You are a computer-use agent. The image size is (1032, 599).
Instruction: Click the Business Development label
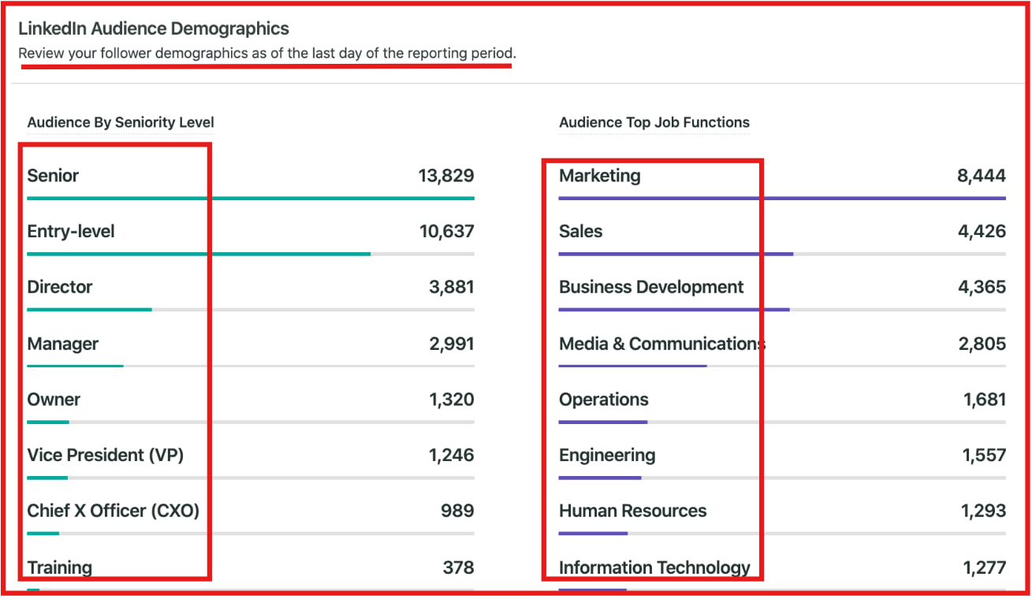coord(651,287)
